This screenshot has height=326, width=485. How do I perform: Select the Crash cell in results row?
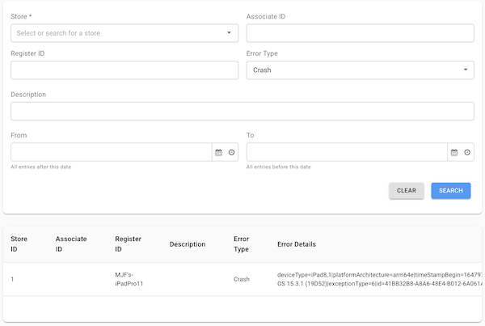pos(242,279)
